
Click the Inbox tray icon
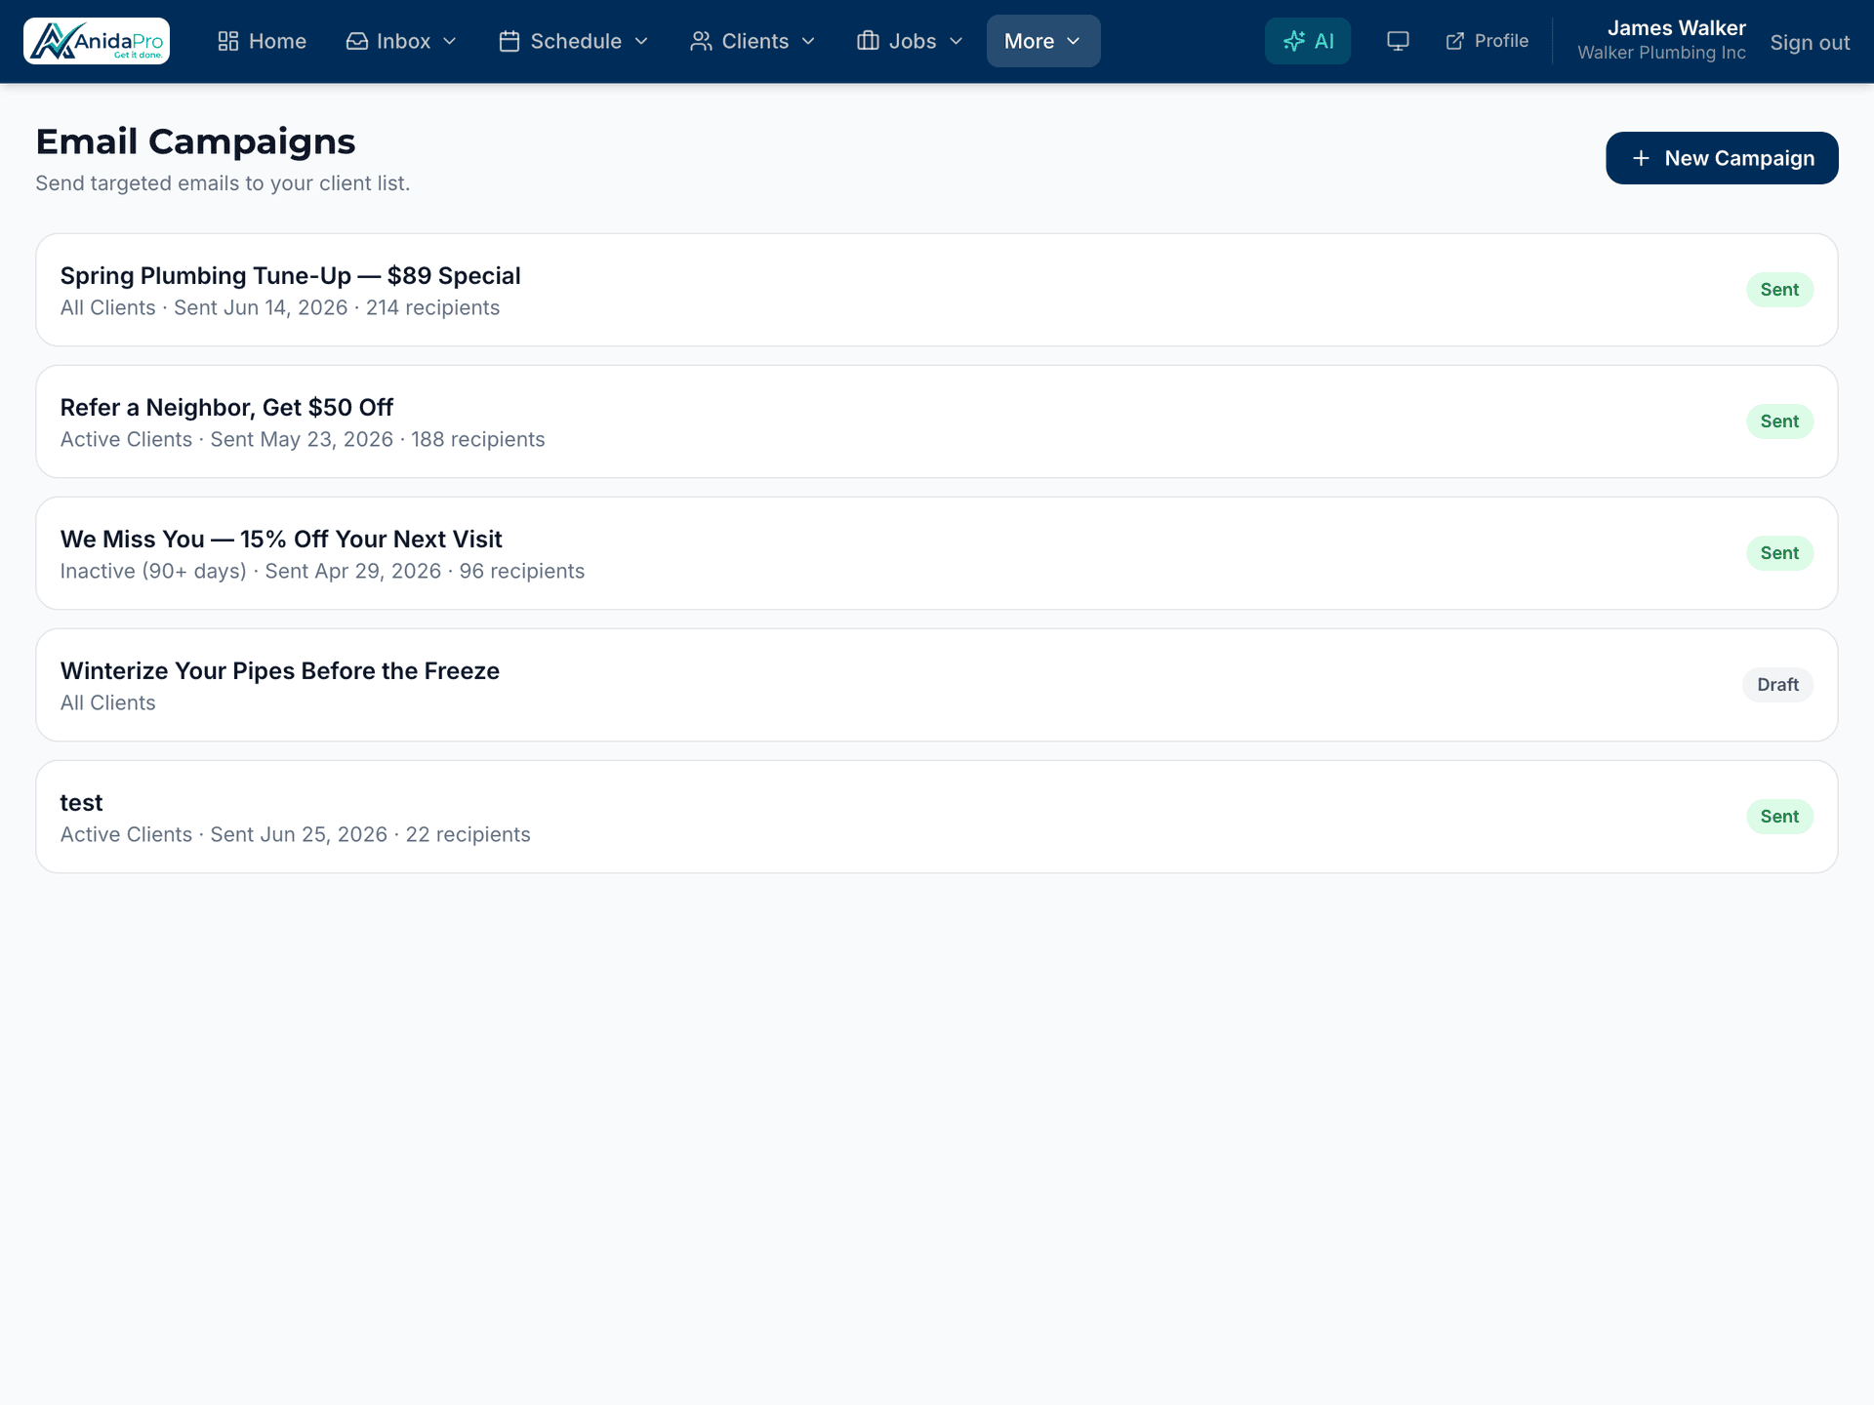357,41
